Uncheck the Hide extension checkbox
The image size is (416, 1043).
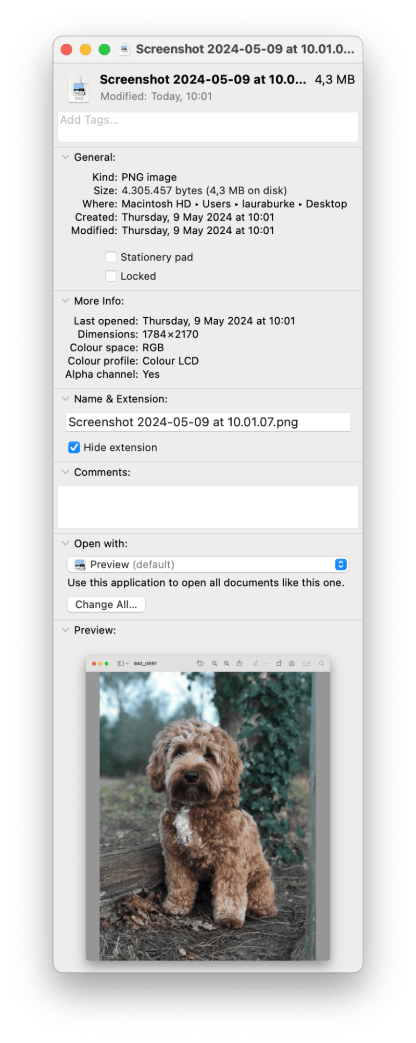point(74,448)
